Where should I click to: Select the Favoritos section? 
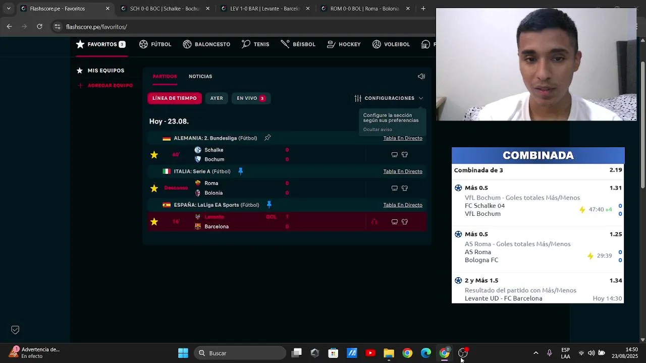tap(100, 44)
